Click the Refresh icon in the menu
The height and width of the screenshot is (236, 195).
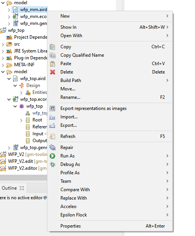[x=52, y=136]
